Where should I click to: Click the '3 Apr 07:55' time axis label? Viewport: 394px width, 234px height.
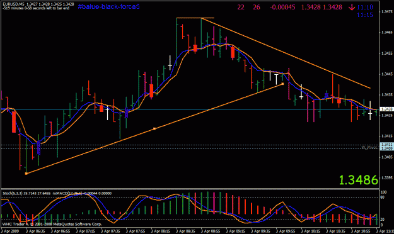pyautogui.click(x=136, y=231)
